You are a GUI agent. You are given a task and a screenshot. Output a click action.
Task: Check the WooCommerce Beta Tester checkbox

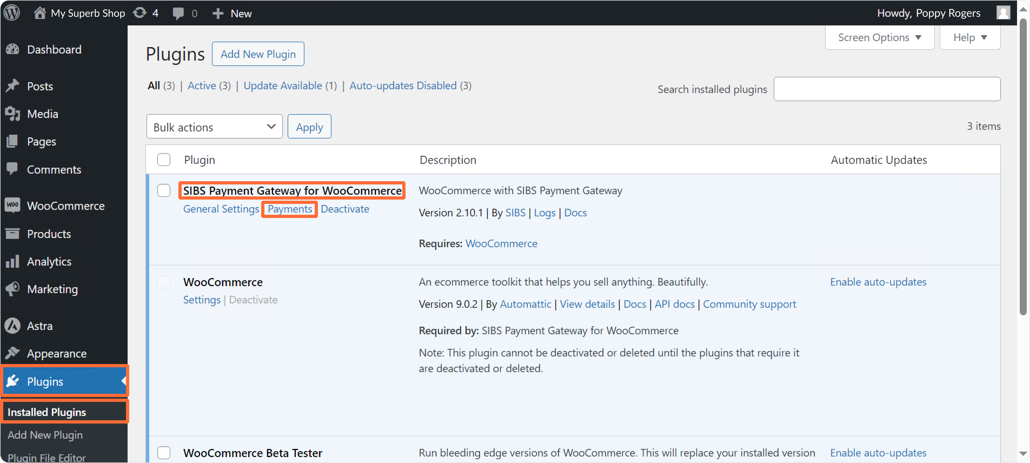pos(164,453)
